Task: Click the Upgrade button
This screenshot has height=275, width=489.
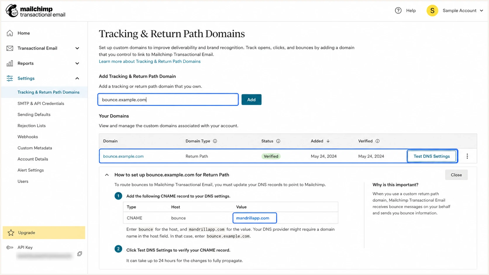Action: (x=44, y=233)
